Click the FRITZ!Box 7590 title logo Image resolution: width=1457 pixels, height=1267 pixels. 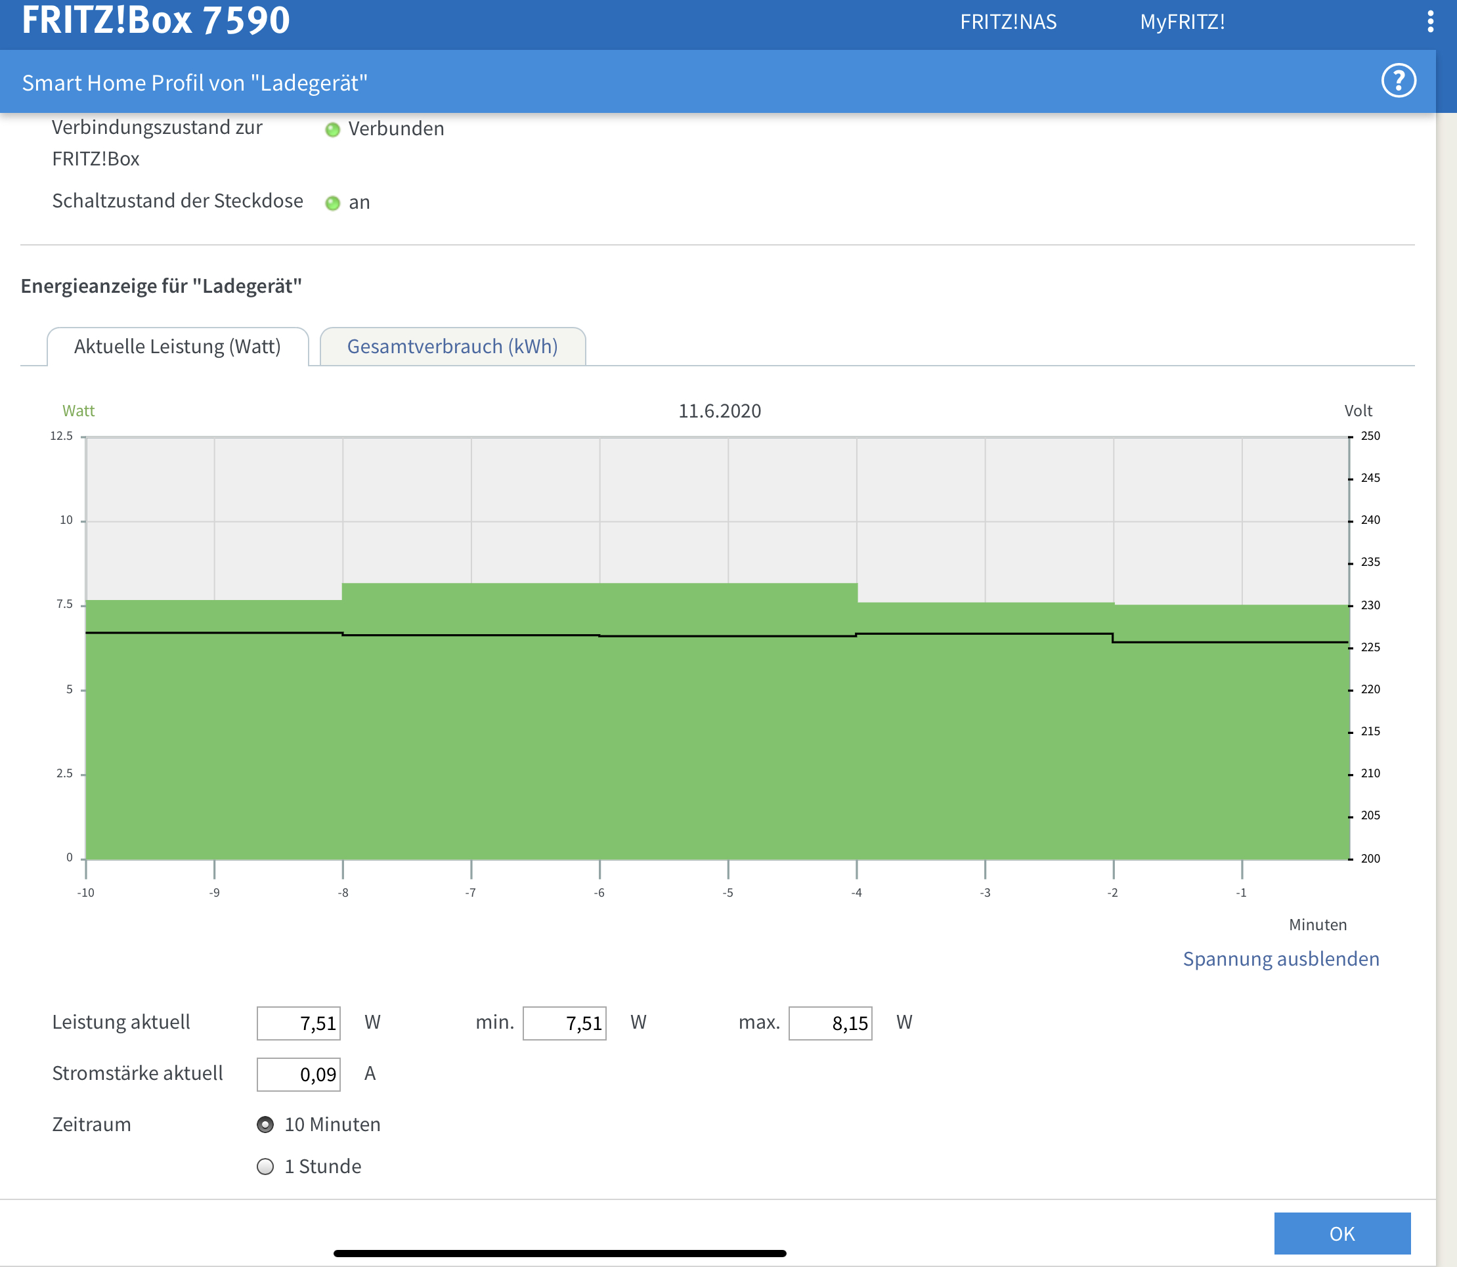coord(156,20)
